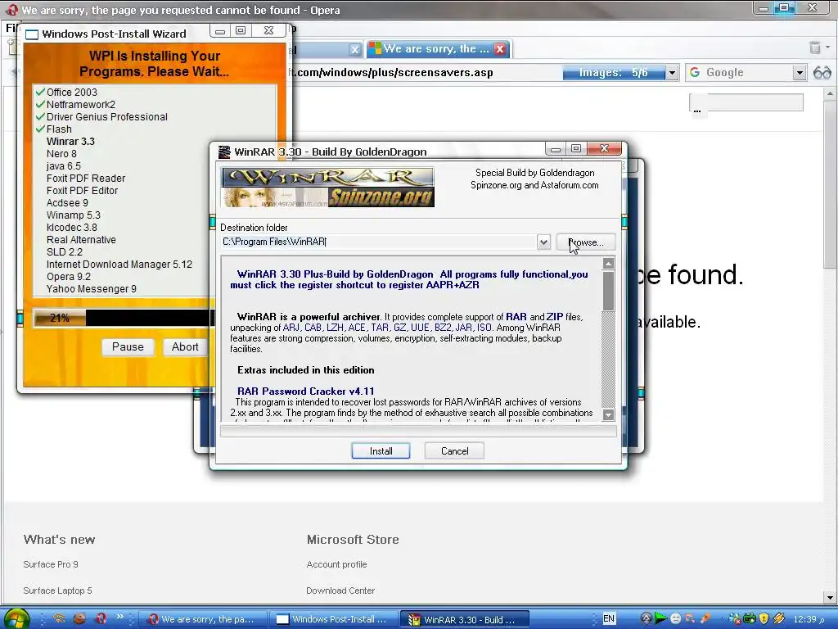Switch to 'We are sorry, the ...' Opera tab

click(x=436, y=48)
